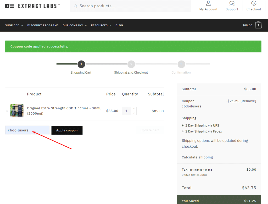Click the Update cart button
The image size is (268, 204).
(x=150, y=130)
